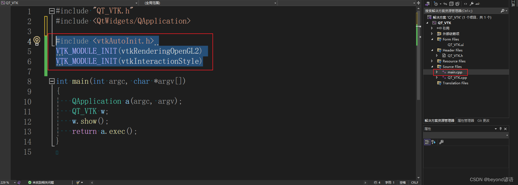
Task: Select the View Code icon in Solution Explorer
Action: [466, 4]
